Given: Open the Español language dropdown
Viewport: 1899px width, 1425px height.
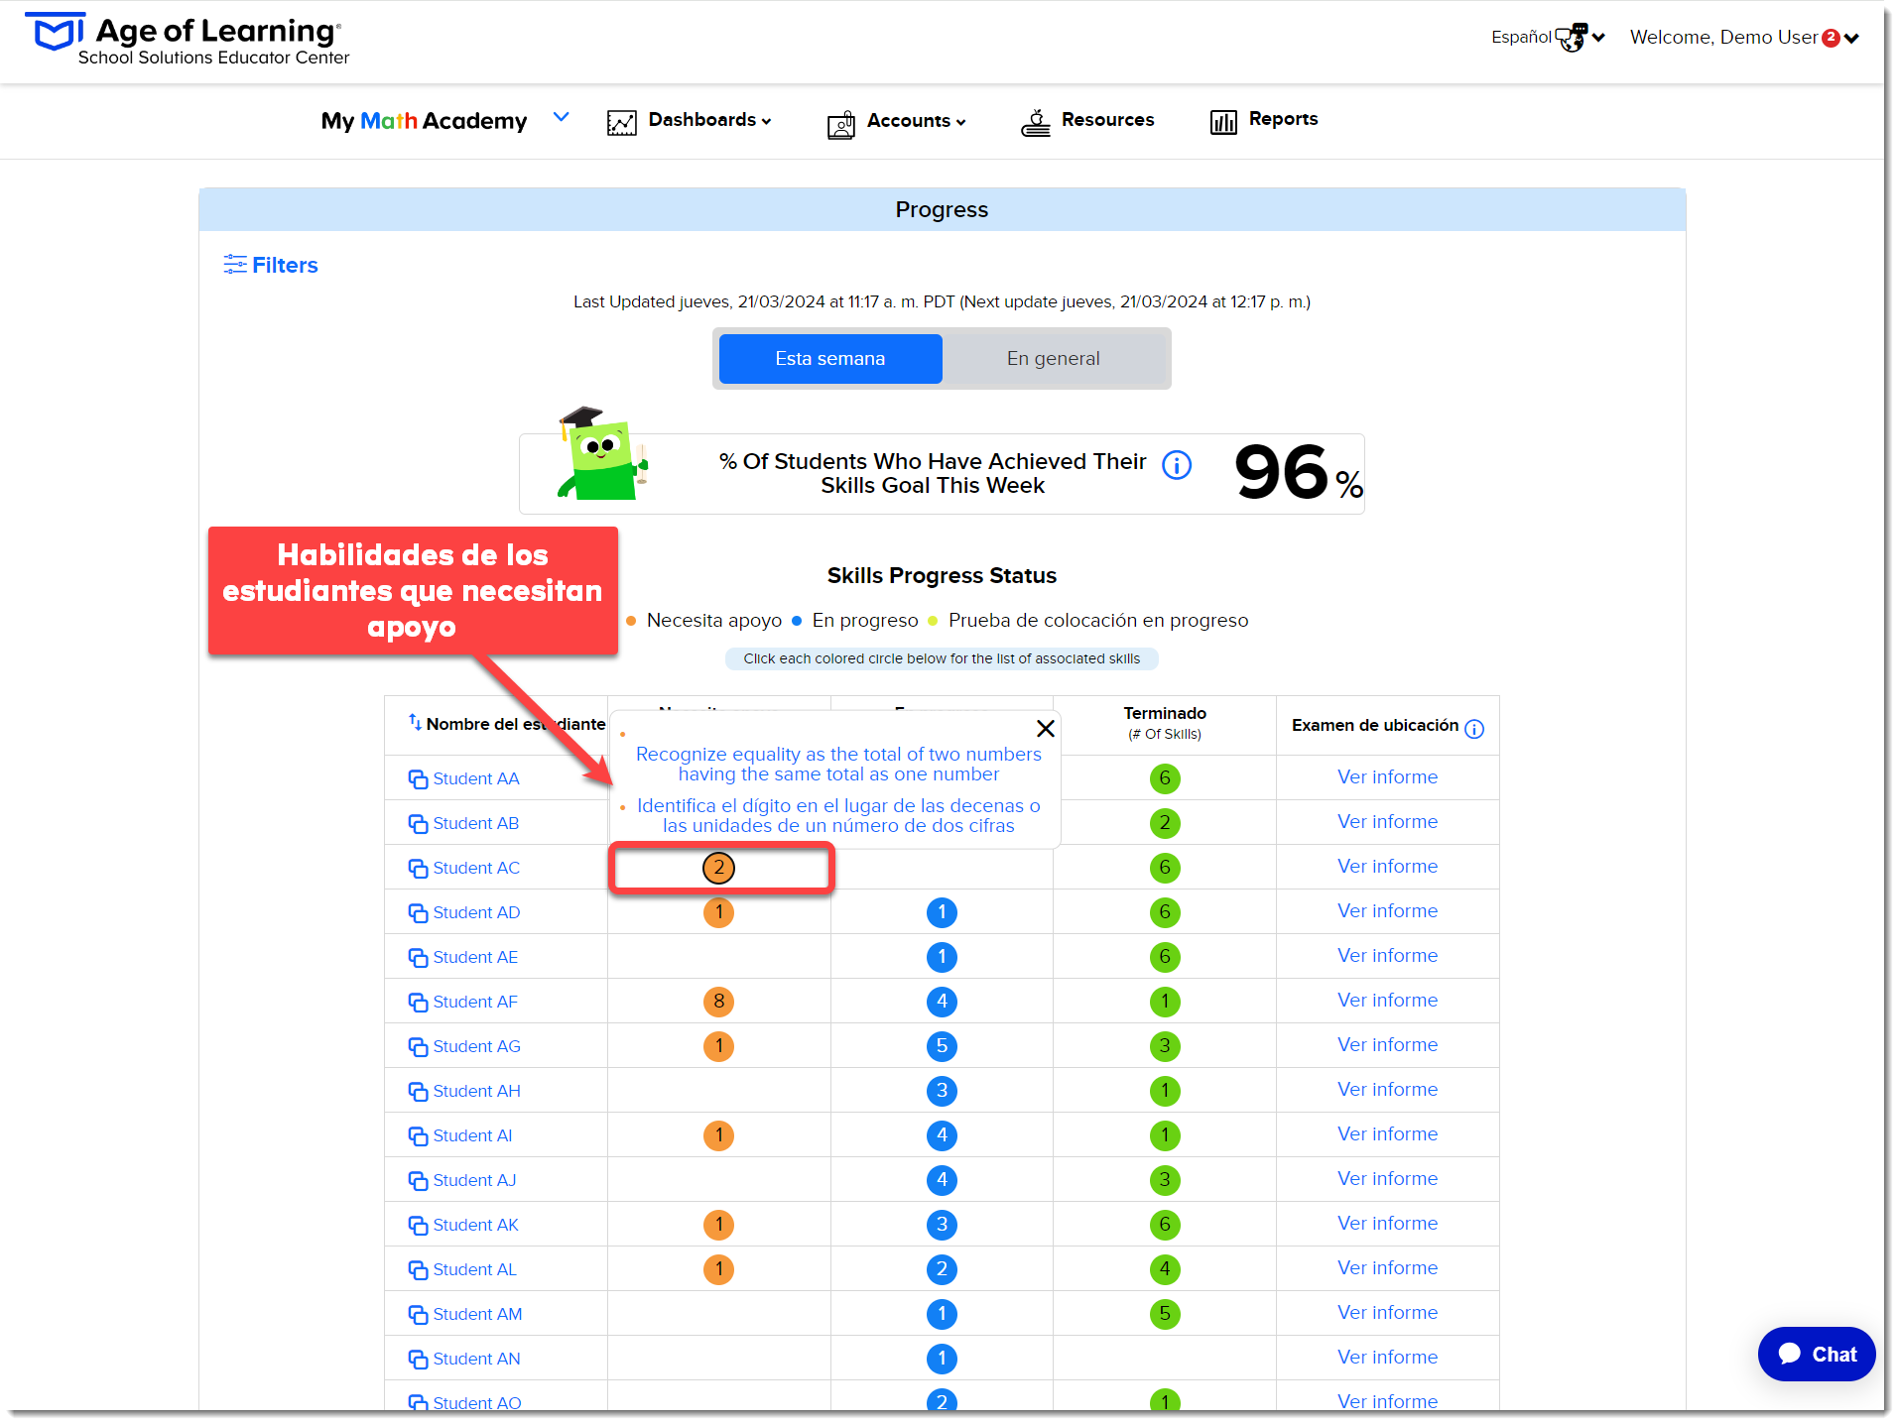Looking at the screenshot, I should pyautogui.click(x=1548, y=38).
